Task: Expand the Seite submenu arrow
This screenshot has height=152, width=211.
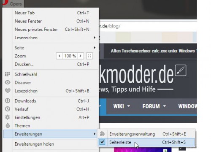Action: tap(95, 48)
